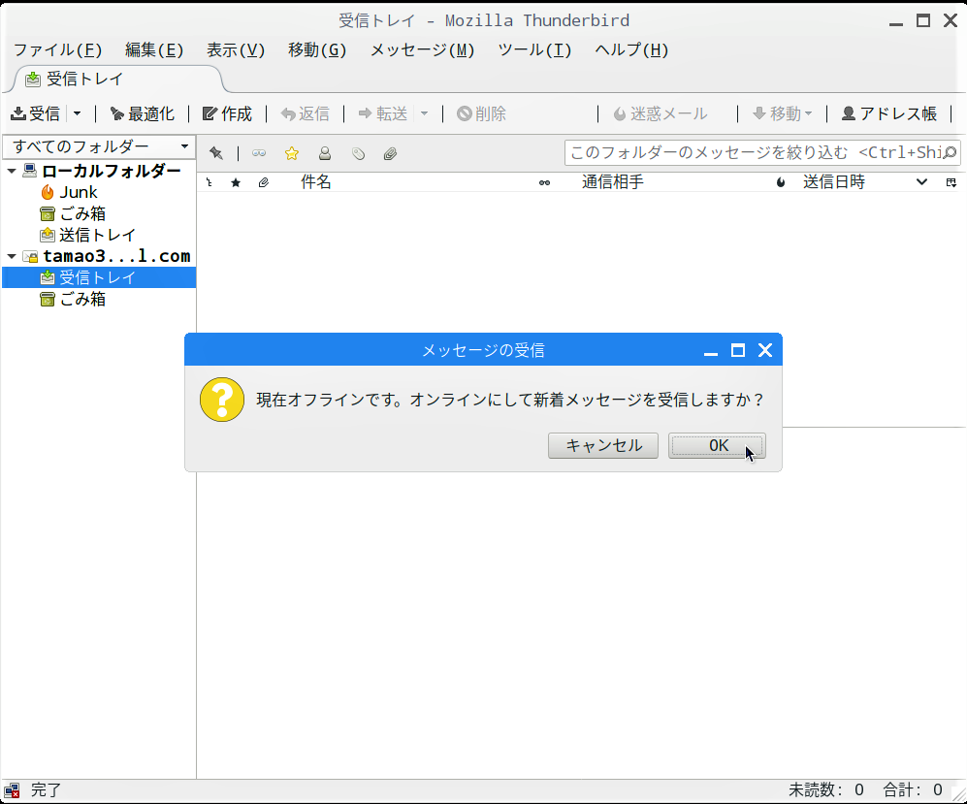Open the メッセージ(M) menu
This screenshot has height=804, width=967.
(x=422, y=49)
